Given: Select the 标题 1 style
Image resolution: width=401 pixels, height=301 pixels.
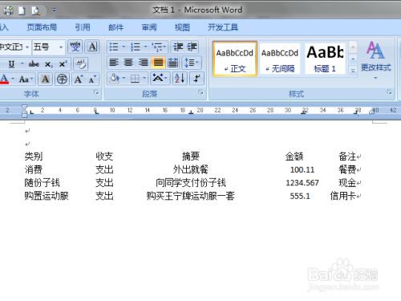Looking at the screenshot, I should pyautogui.click(x=325, y=59).
